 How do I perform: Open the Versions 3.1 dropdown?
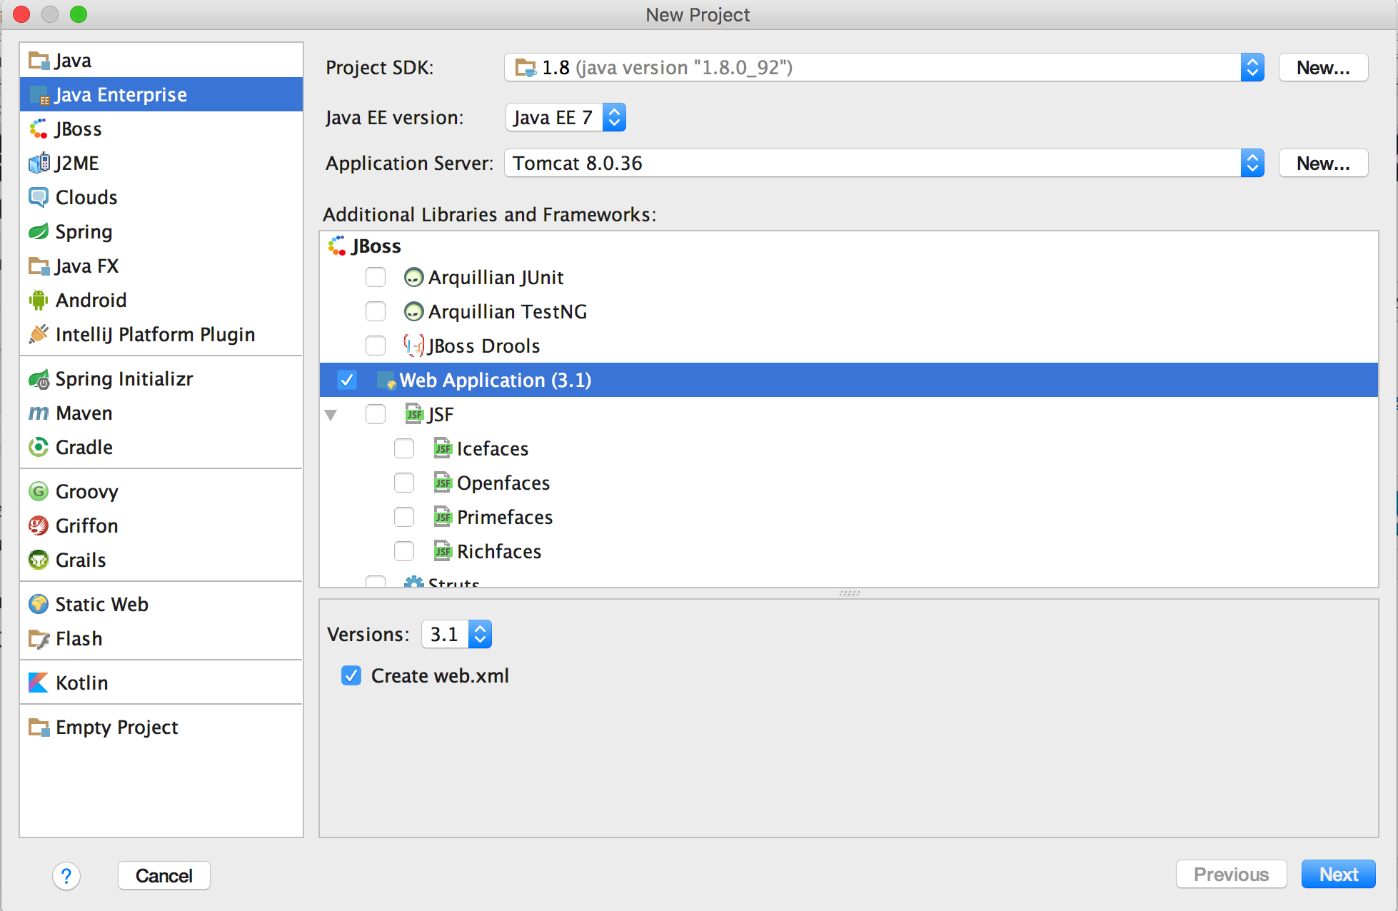click(456, 635)
